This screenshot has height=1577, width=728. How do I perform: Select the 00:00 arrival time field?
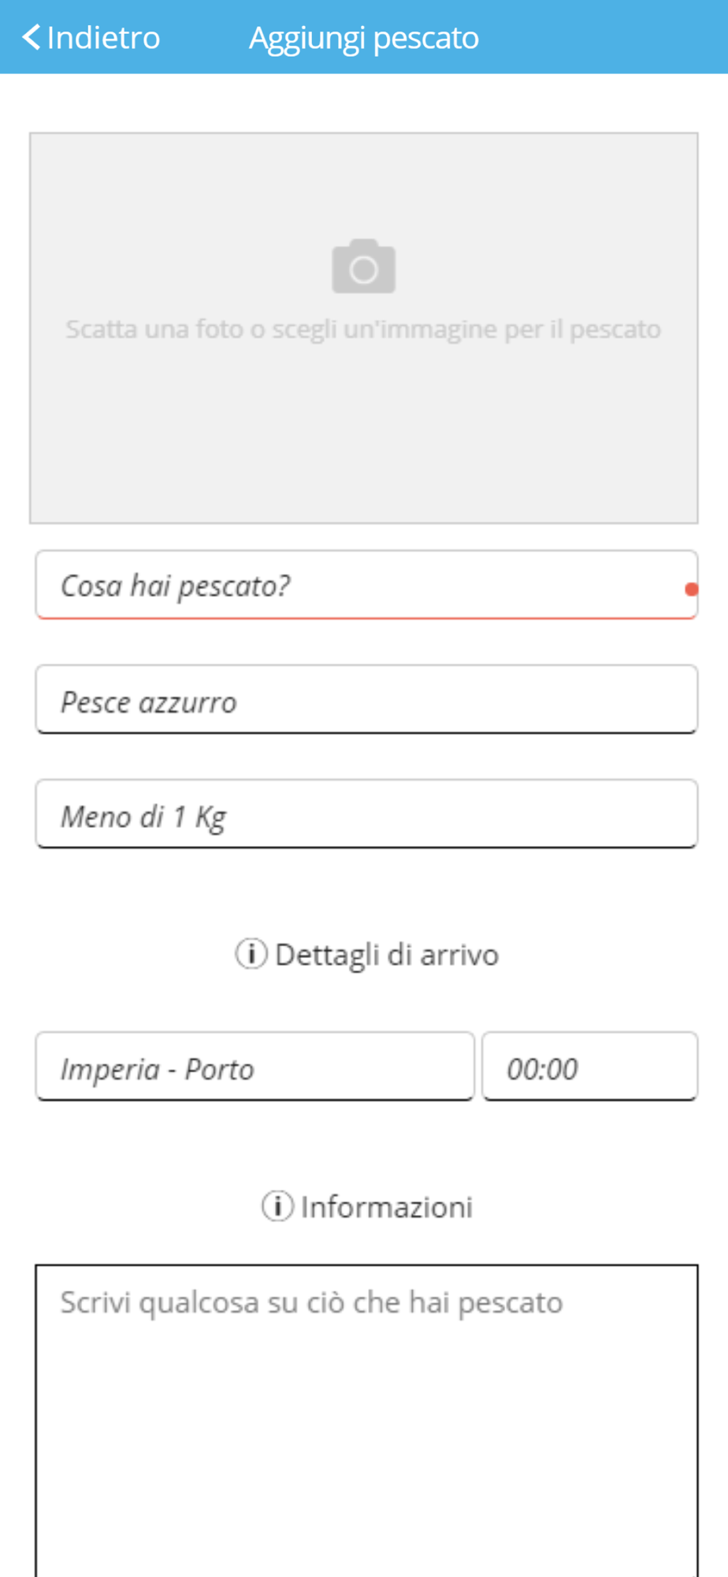tap(589, 1066)
